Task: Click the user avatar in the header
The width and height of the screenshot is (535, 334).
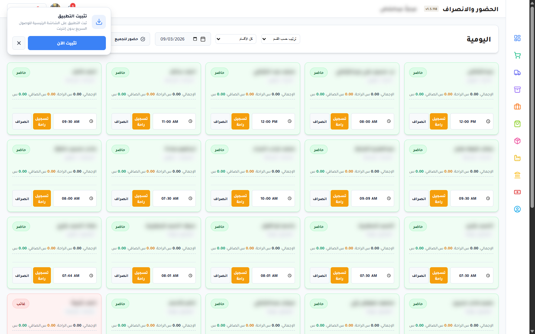Action: click(x=55, y=6)
